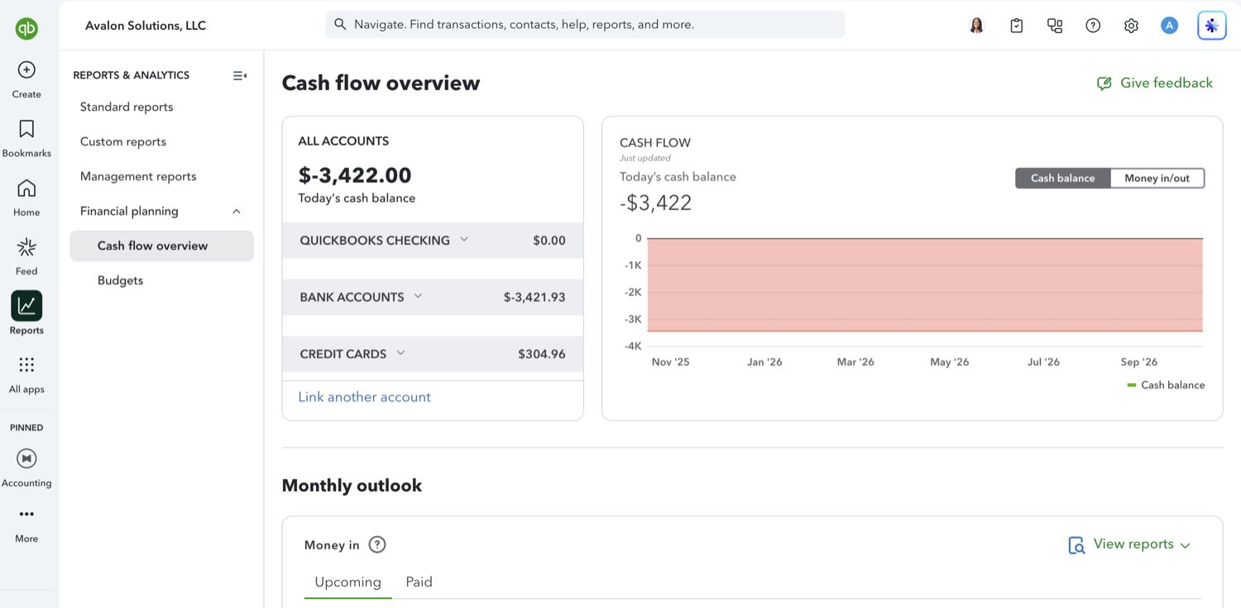Screen dimensions: 1241x608
Task: Click the search magnifier icon
Action: [340, 25]
